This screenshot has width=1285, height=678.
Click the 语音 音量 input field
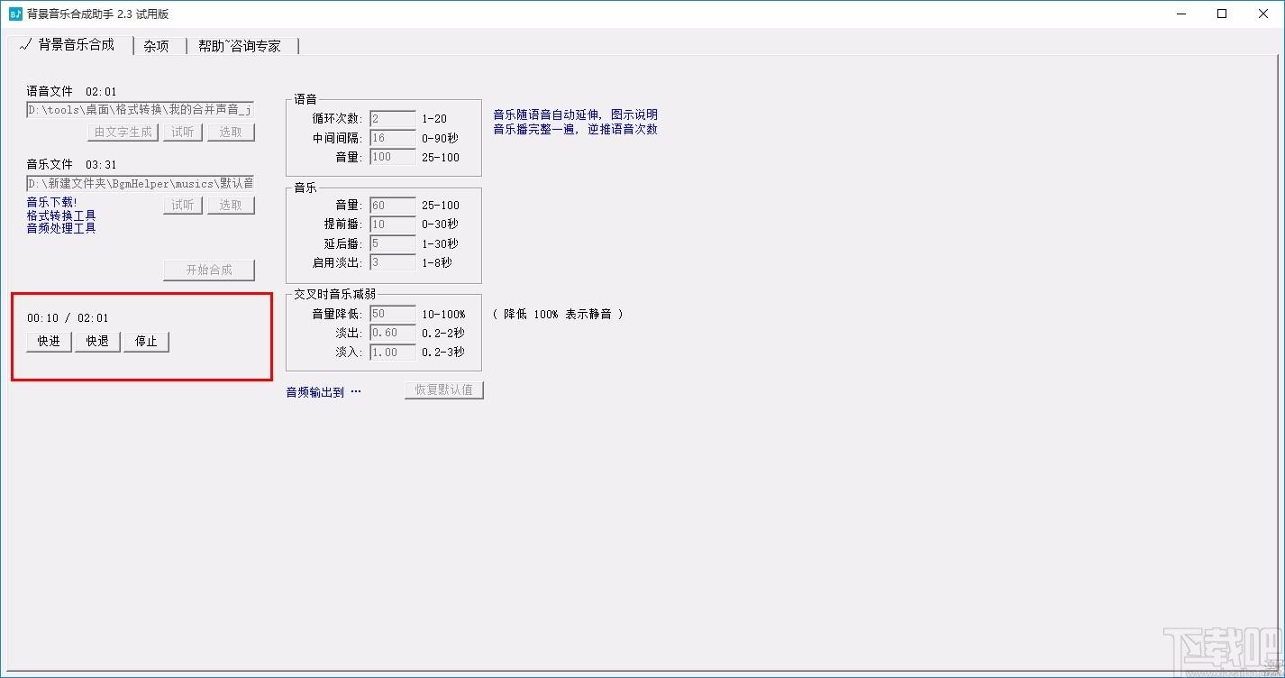click(392, 157)
